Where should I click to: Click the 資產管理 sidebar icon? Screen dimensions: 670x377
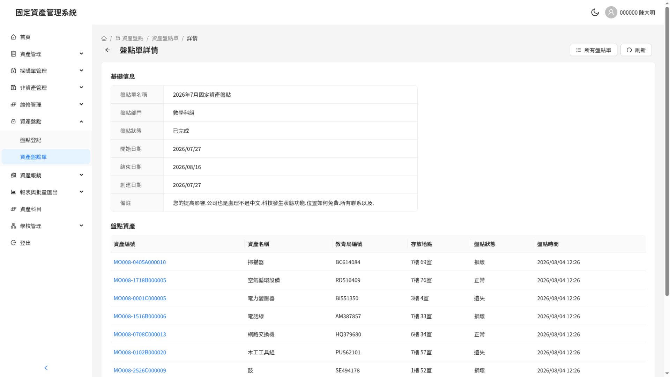(x=13, y=54)
